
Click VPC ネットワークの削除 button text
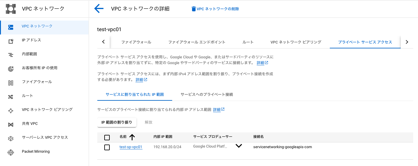tap(218, 9)
